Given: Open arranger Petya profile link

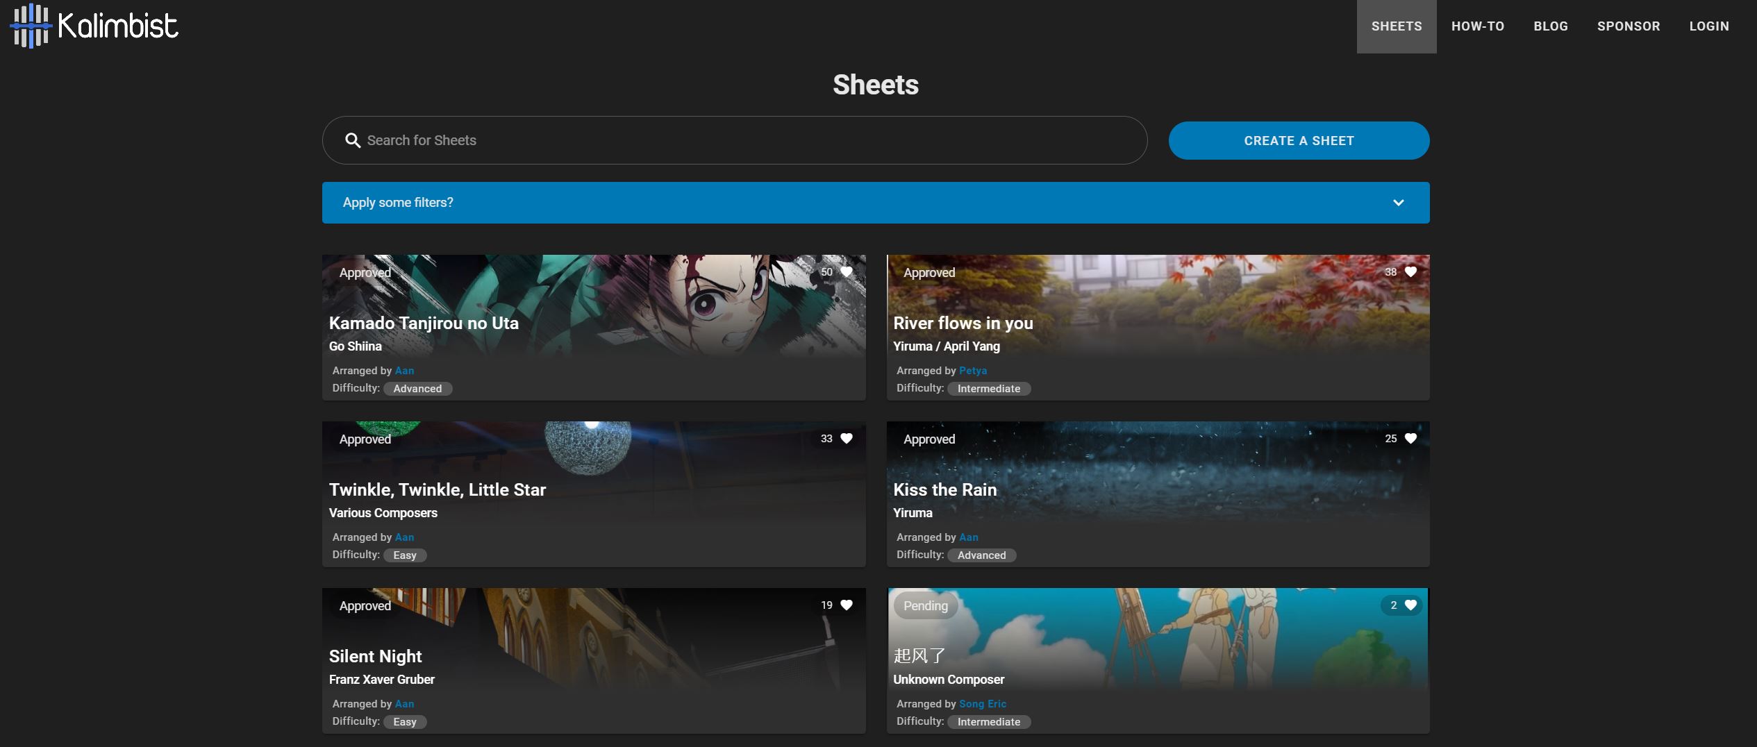Looking at the screenshot, I should 972,371.
